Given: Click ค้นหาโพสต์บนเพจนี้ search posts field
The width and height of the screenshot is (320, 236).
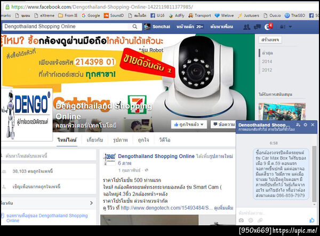Looking at the screenshot, I should tap(49, 156).
